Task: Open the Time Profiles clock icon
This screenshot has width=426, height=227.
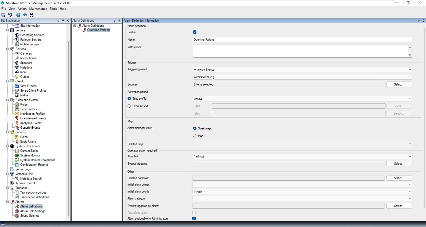Action: pos(17,109)
